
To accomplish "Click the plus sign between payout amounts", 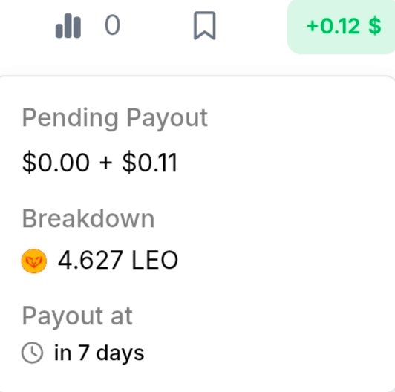I will pyautogui.click(x=105, y=163).
